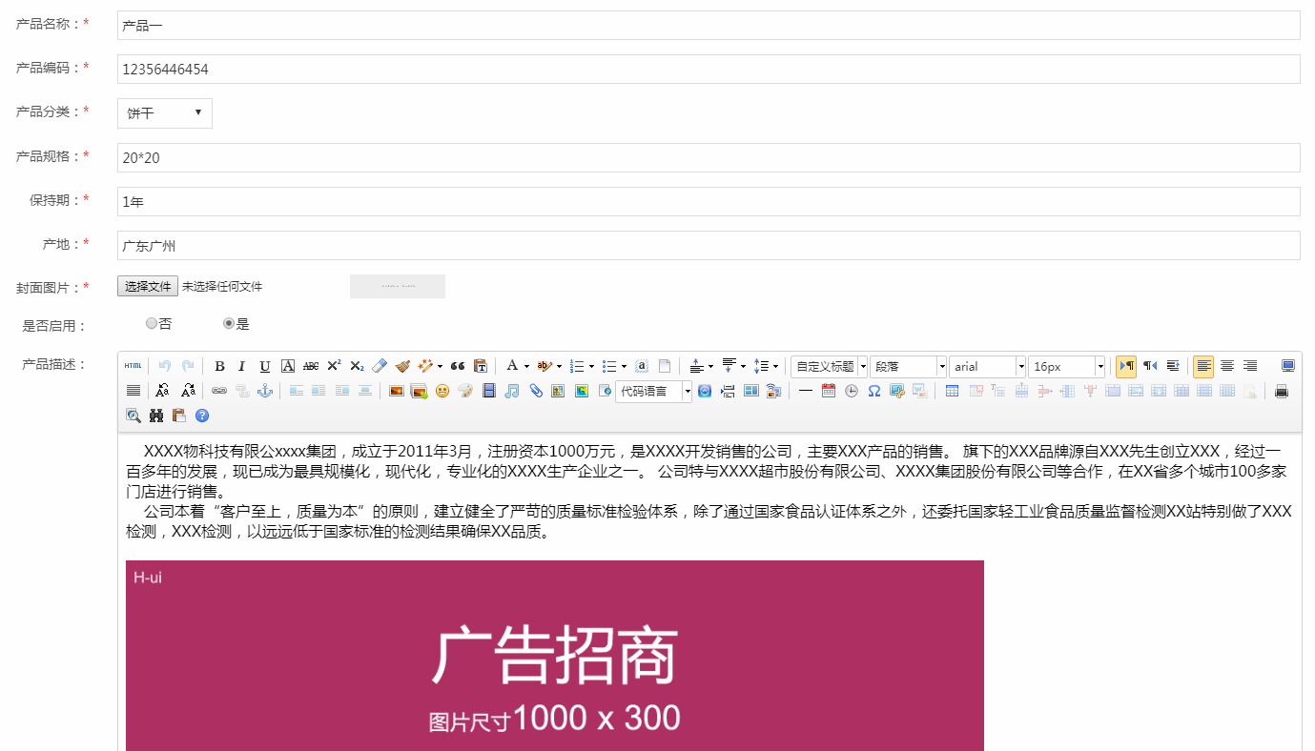Toggle align right in editor
The image size is (1315, 751).
1250,366
